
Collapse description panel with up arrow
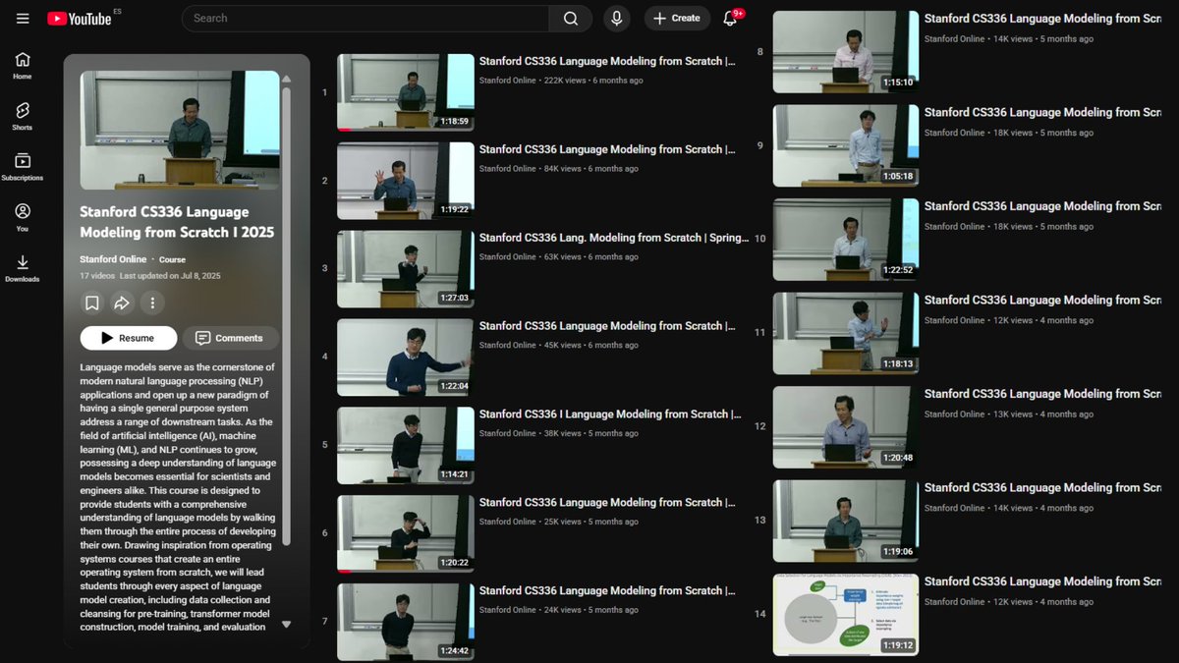[286, 79]
